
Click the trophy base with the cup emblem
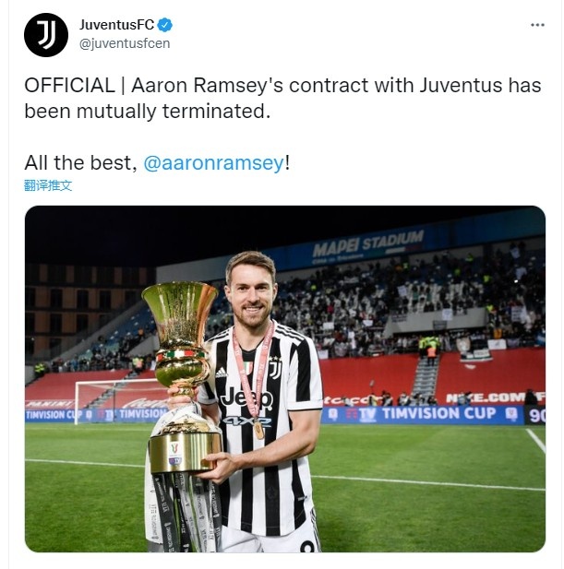click(186, 452)
